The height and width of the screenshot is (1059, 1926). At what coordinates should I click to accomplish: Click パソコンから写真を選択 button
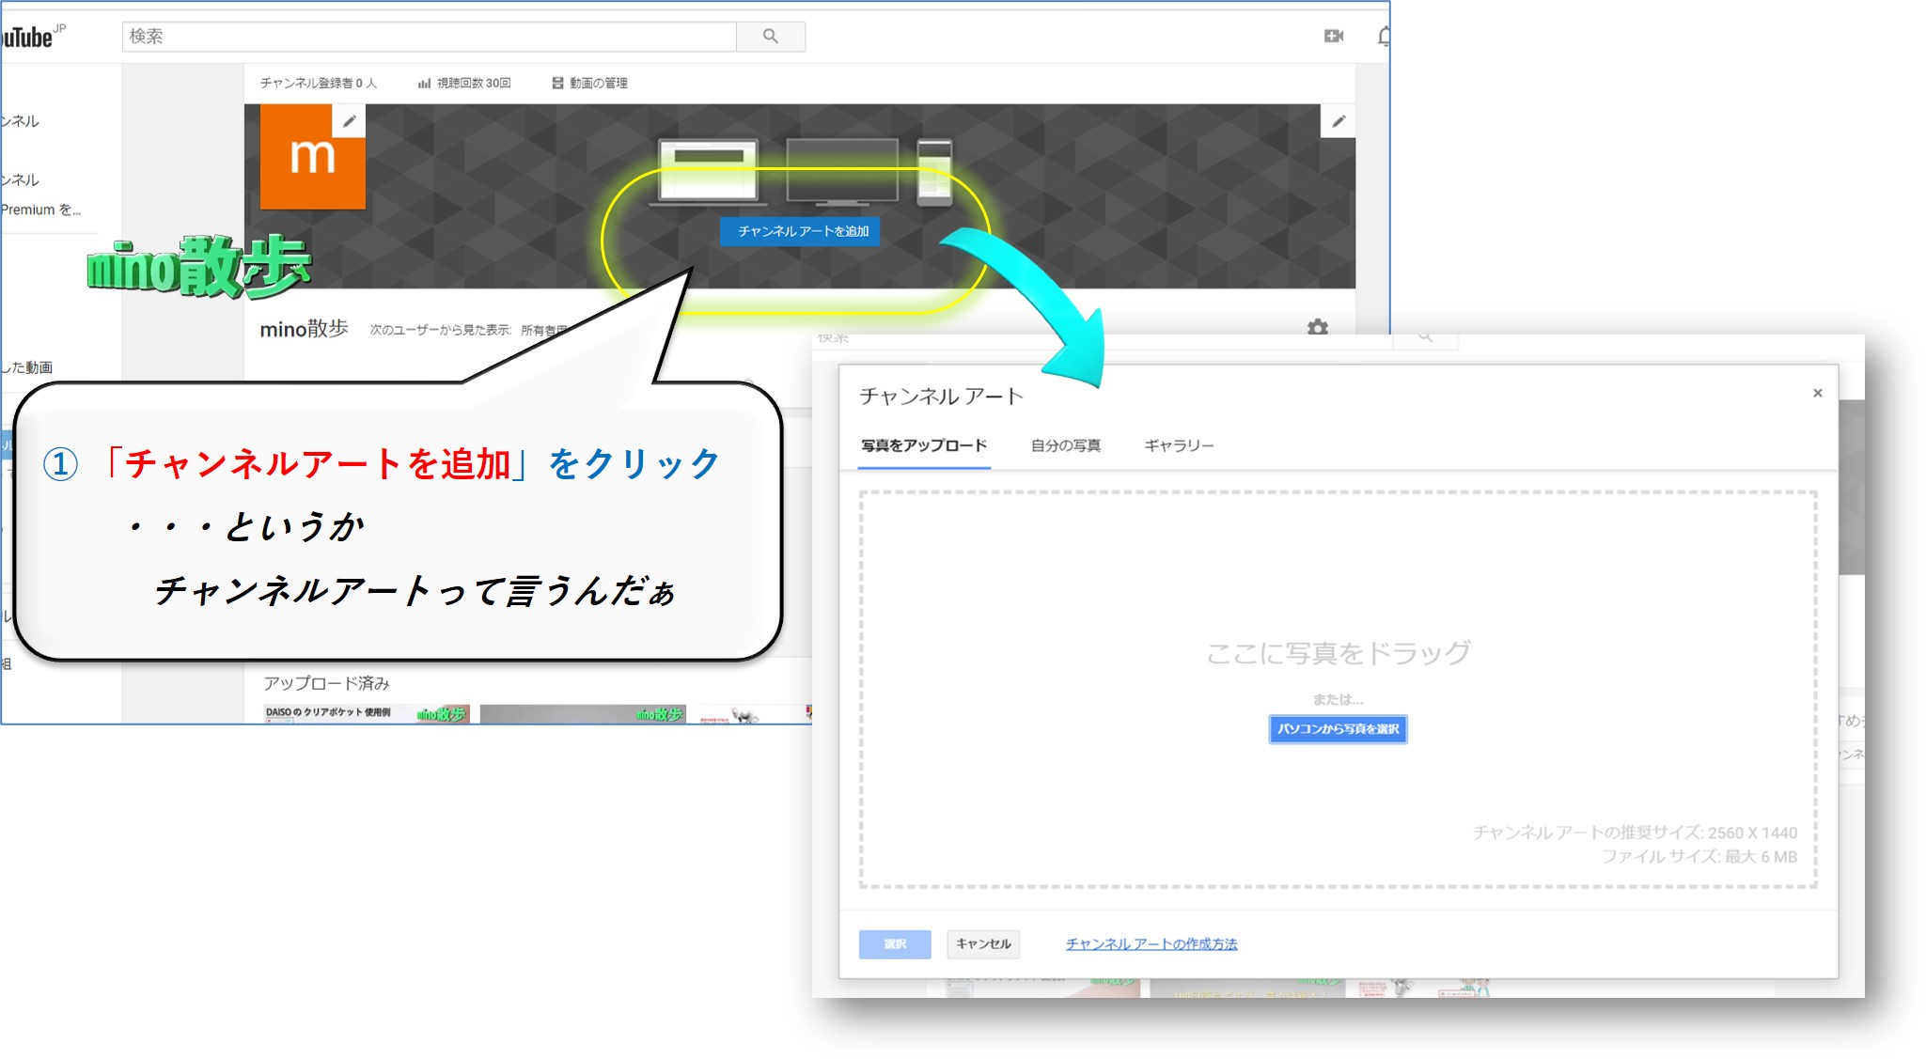1337,729
